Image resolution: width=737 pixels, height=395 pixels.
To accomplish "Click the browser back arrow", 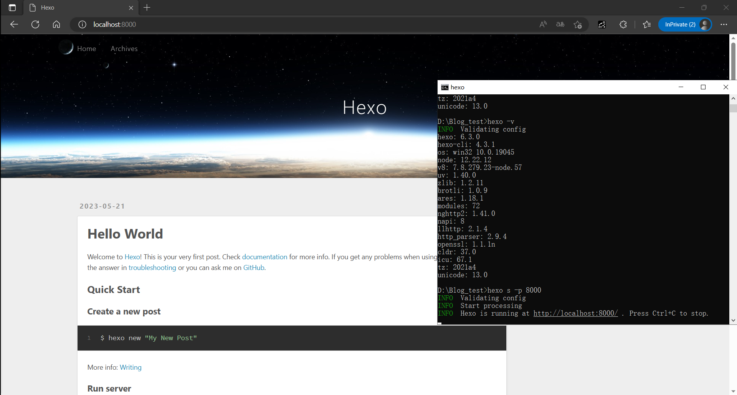I will coord(14,25).
